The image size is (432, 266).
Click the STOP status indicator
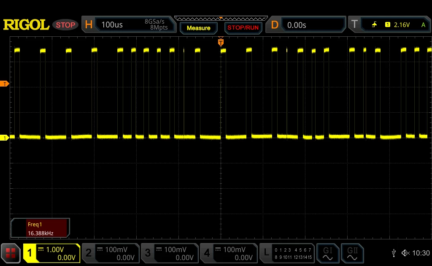click(65, 25)
